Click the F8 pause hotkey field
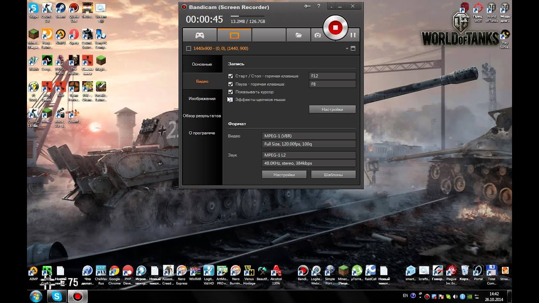Screen dimensions: 539x303 point(332,84)
